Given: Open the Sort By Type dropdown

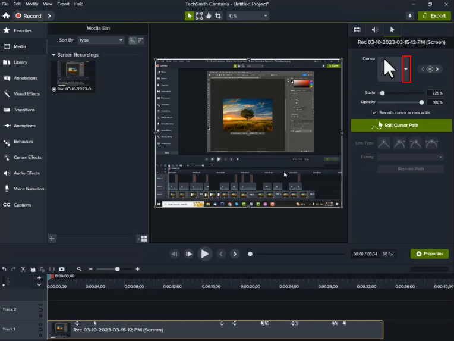Looking at the screenshot, I should coord(100,40).
